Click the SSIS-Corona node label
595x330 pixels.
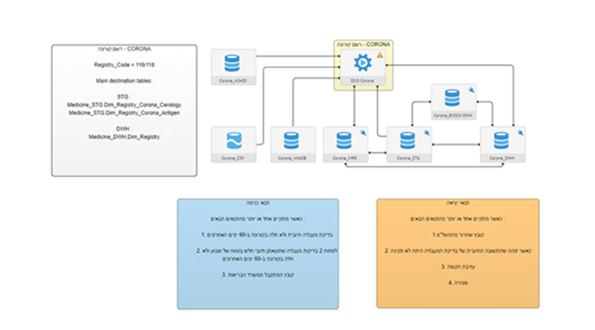(357, 79)
